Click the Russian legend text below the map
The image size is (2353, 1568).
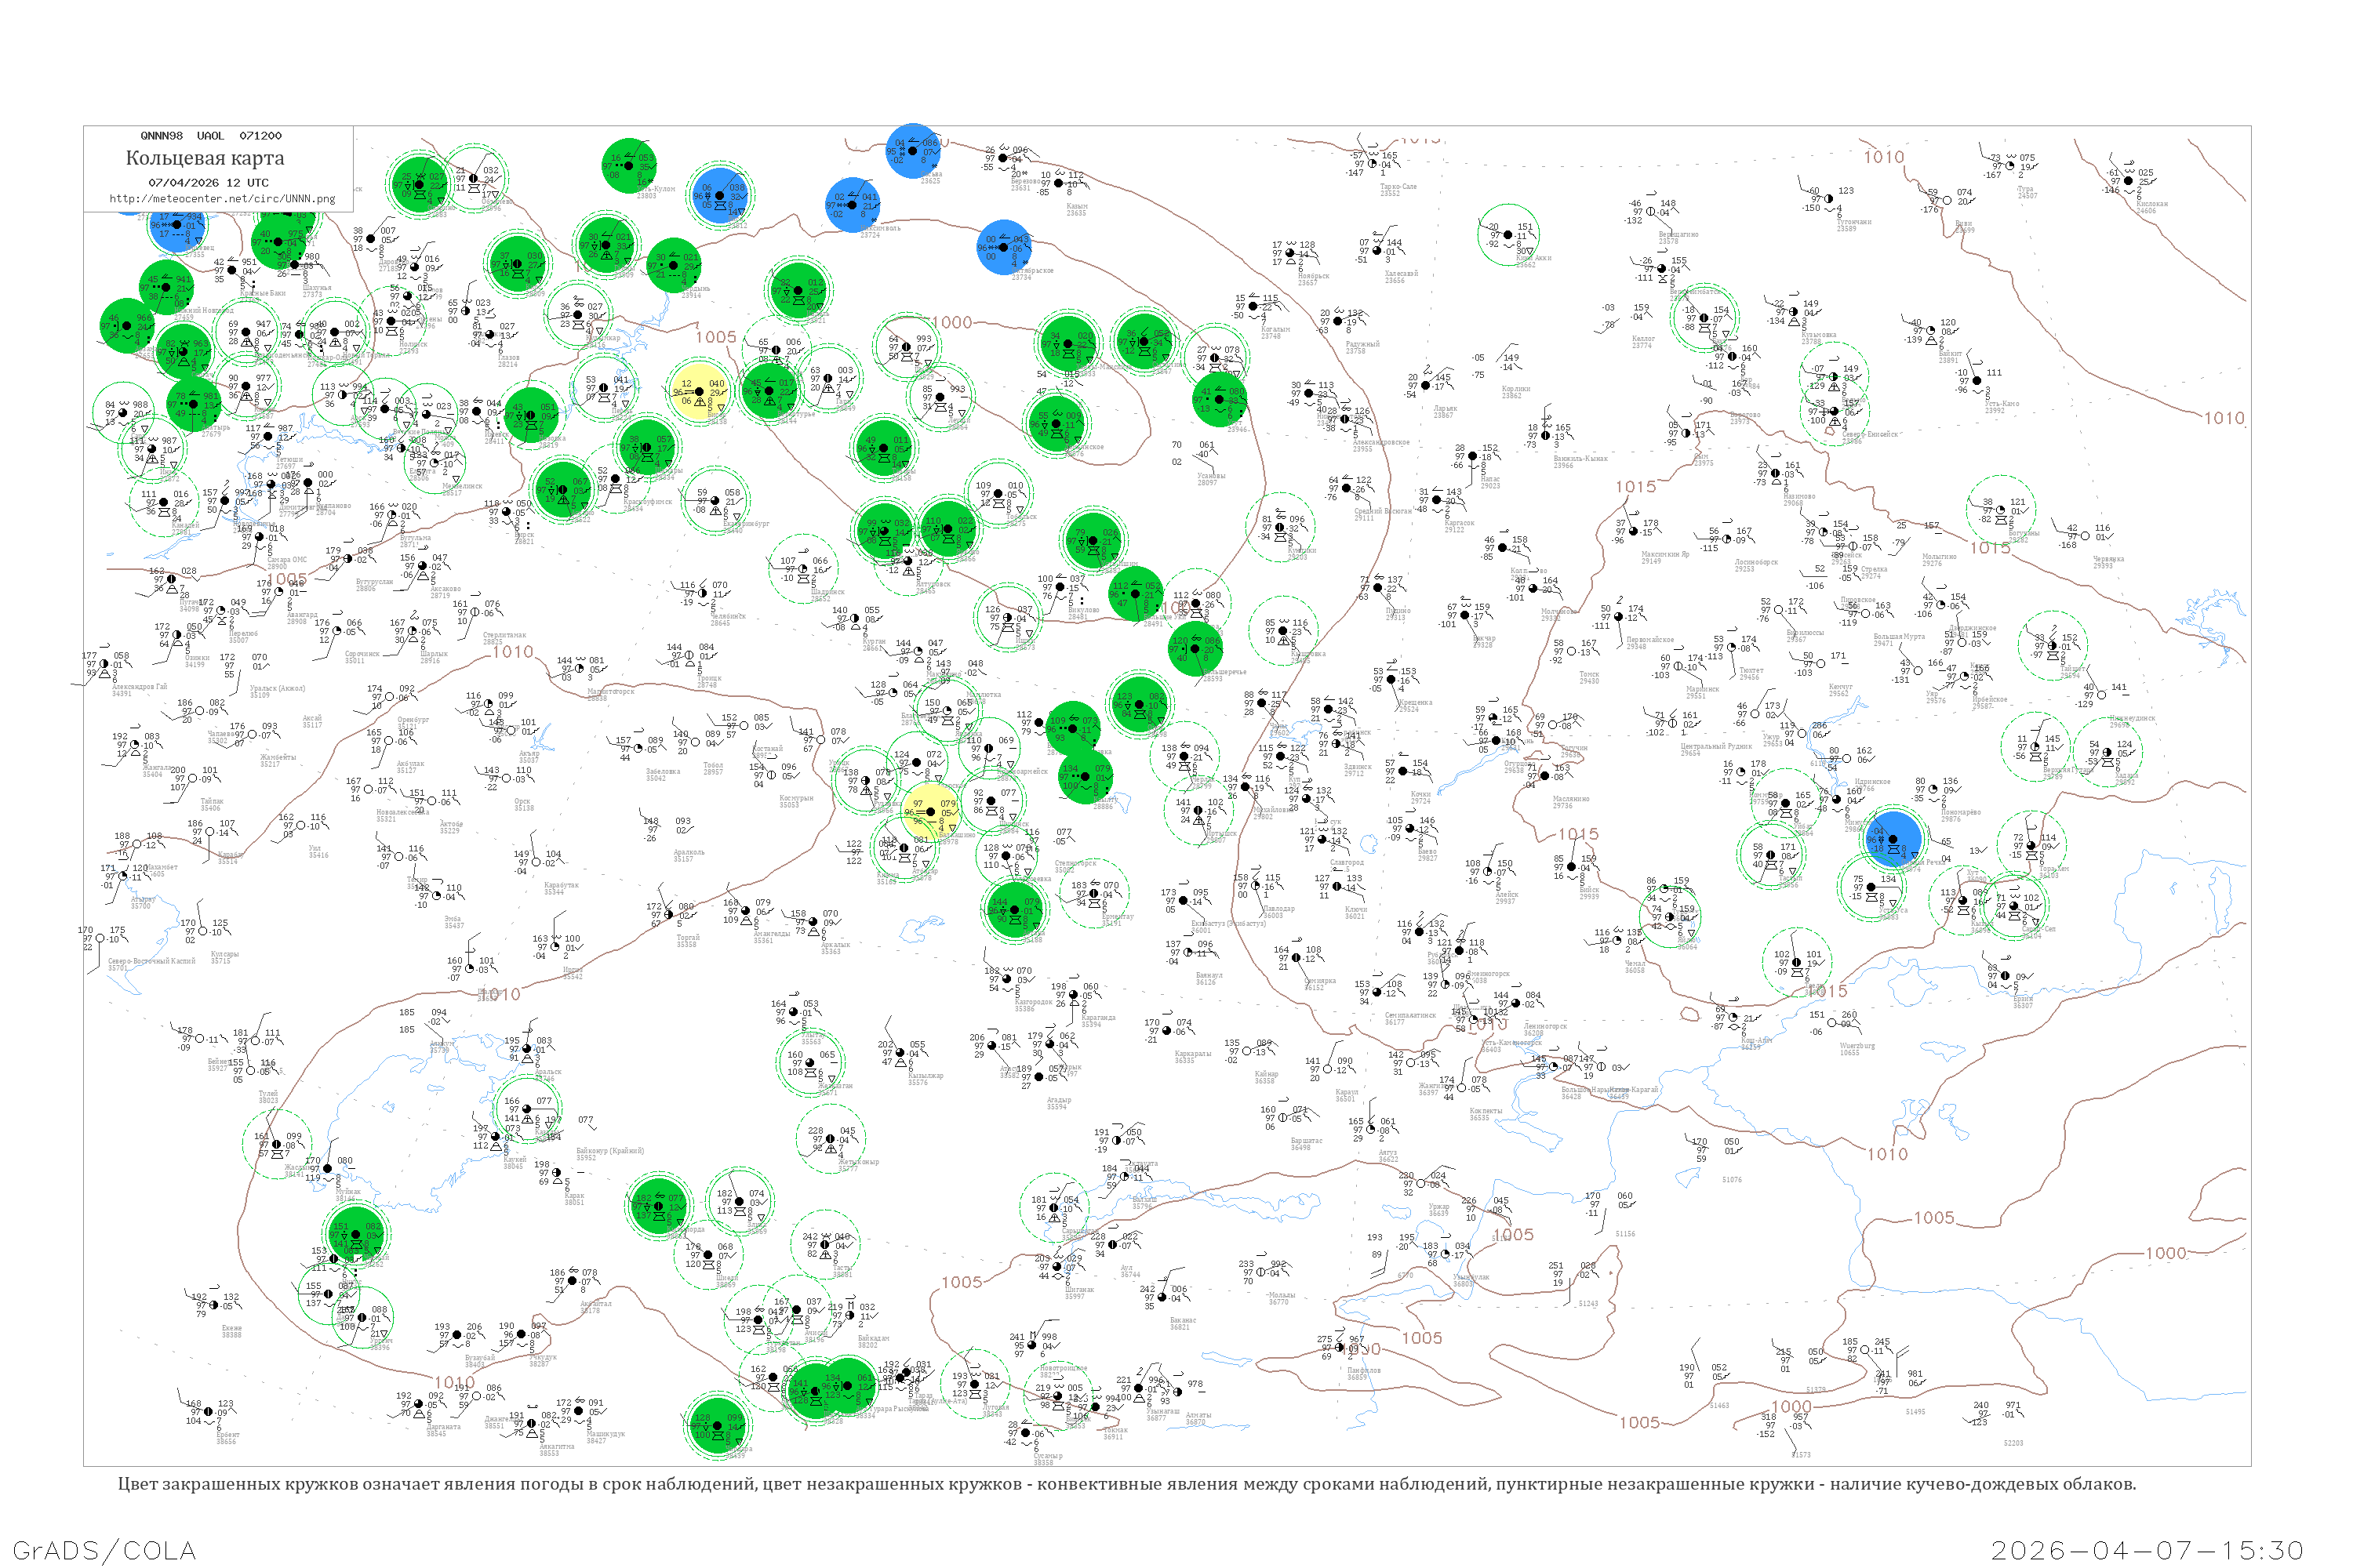point(1126,1484)
